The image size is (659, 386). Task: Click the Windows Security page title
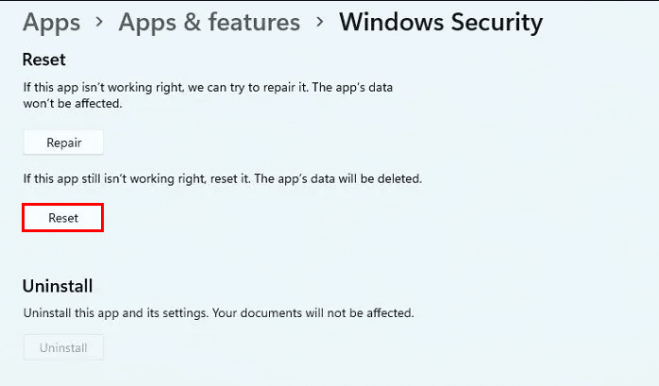click(x=440, y=22)
